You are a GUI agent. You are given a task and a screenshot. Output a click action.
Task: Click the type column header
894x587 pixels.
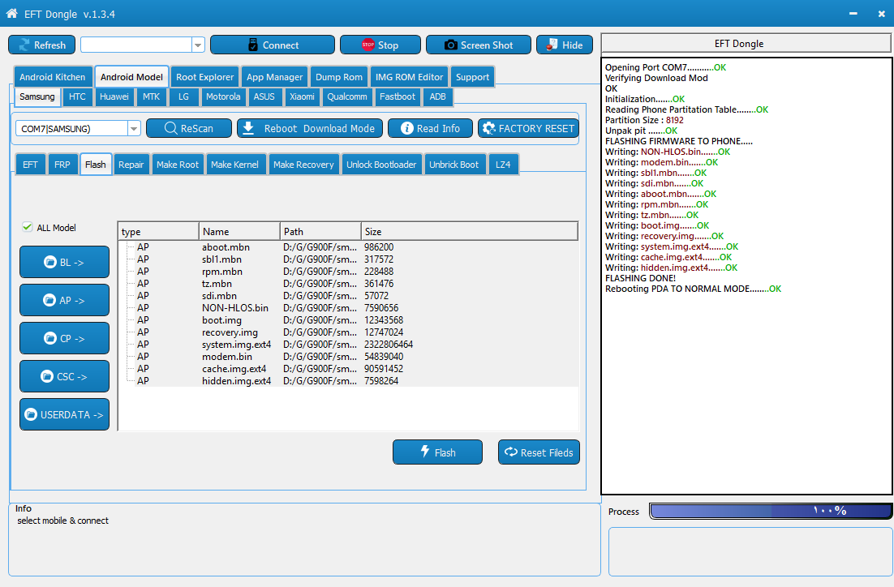[158, 231]
